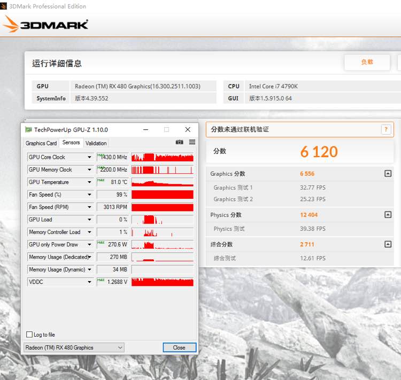This screenshot has width=401, height=380.
Task: Click the GPU Core Clock 1430.0 MHz value
Action: click(112, 157)
